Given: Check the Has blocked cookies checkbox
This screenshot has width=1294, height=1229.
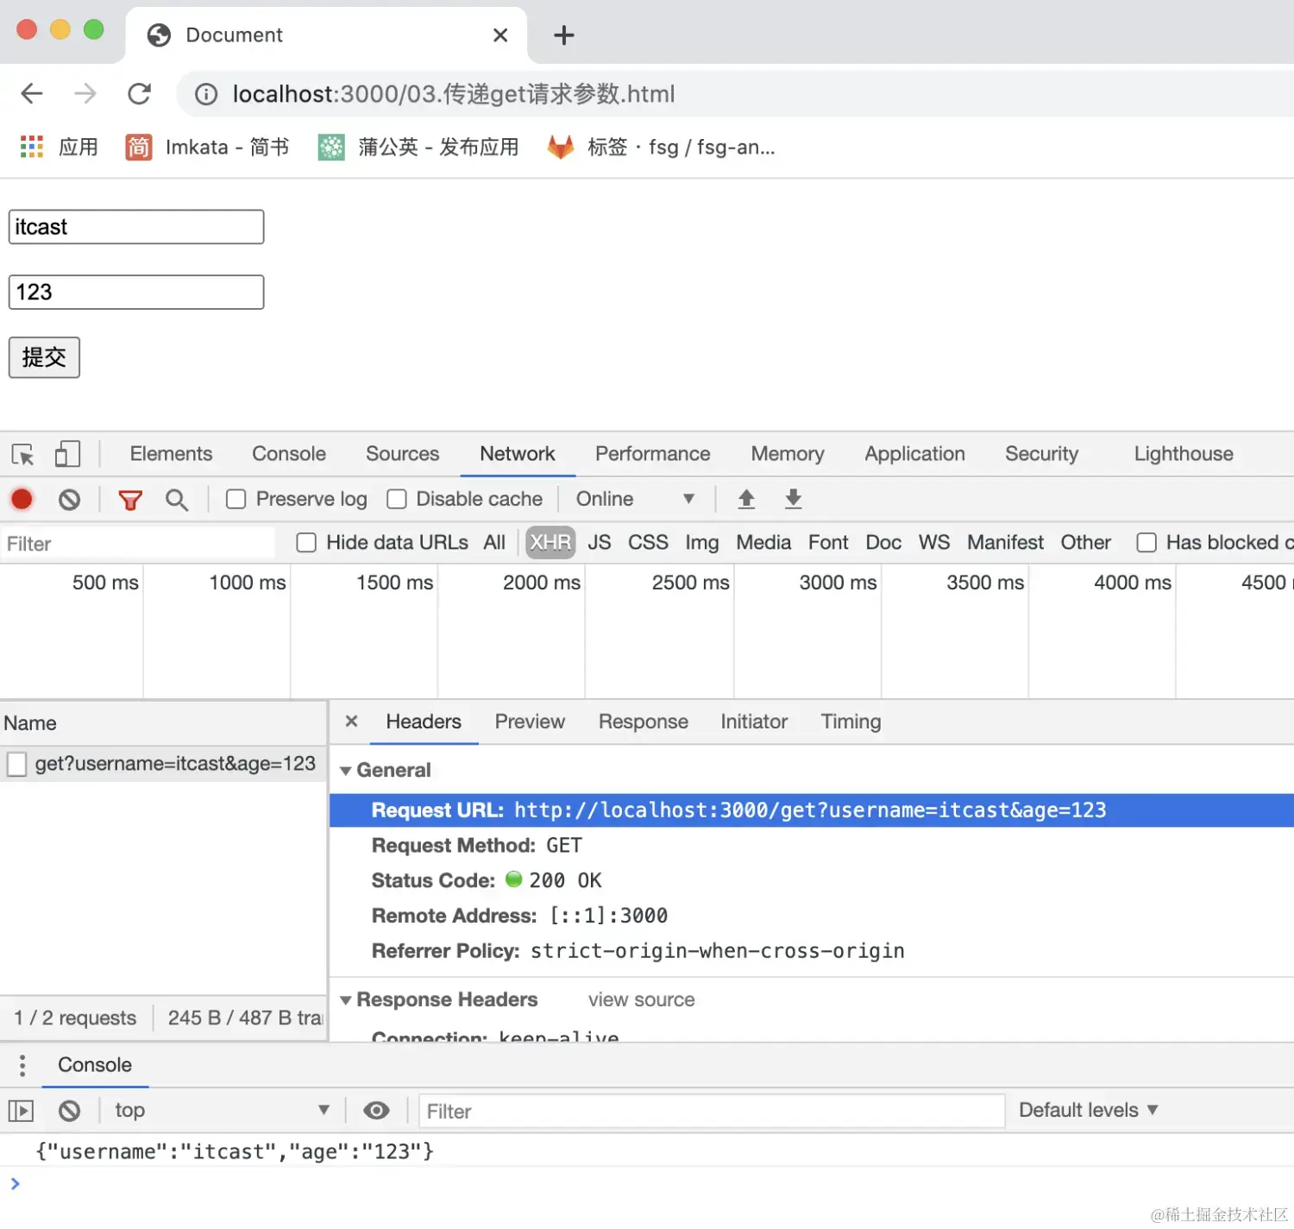Looking at the screenshot, I should [1146, 543].
